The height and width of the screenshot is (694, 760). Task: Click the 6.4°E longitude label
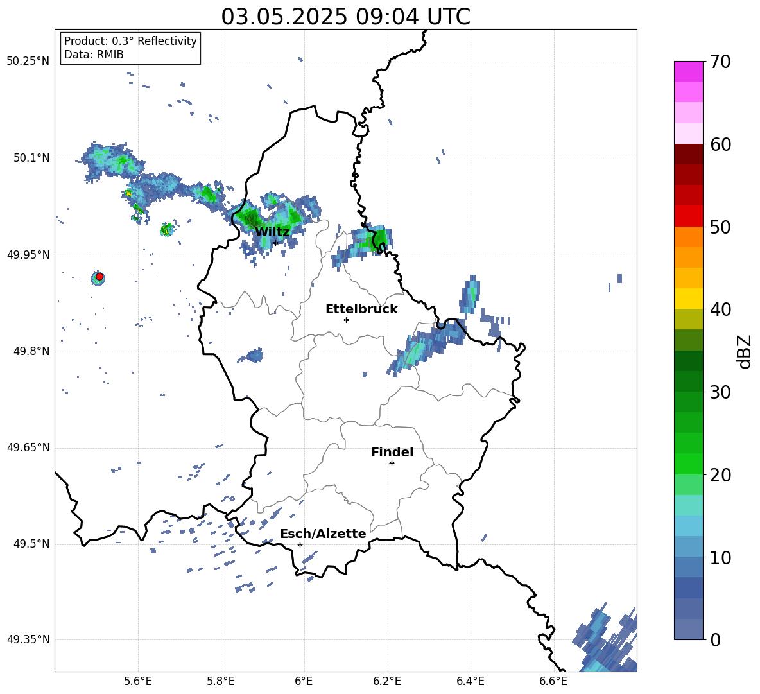470,681
